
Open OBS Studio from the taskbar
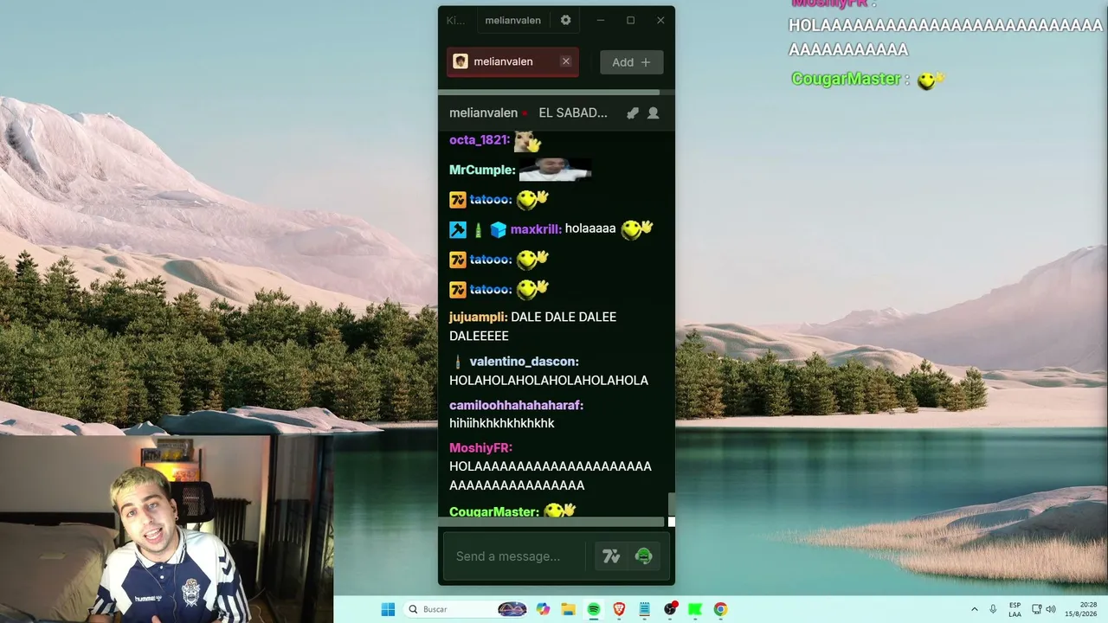[670, 609]
